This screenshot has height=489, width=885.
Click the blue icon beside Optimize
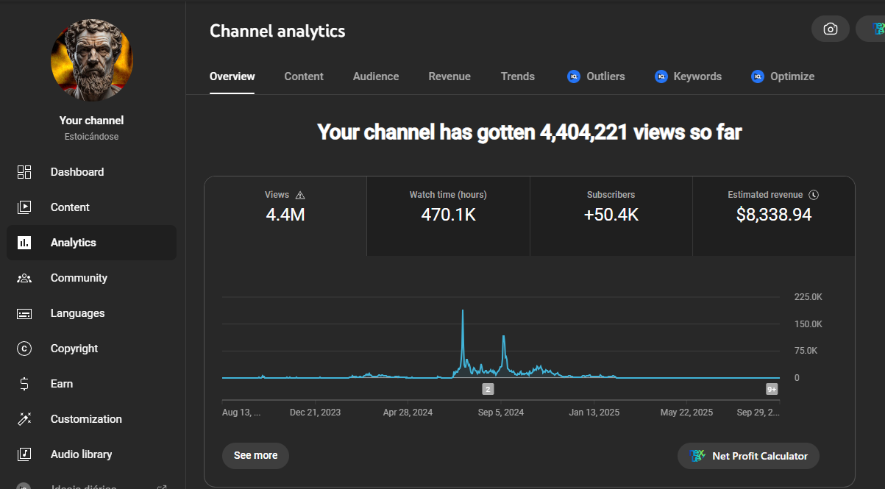(758, 76)
